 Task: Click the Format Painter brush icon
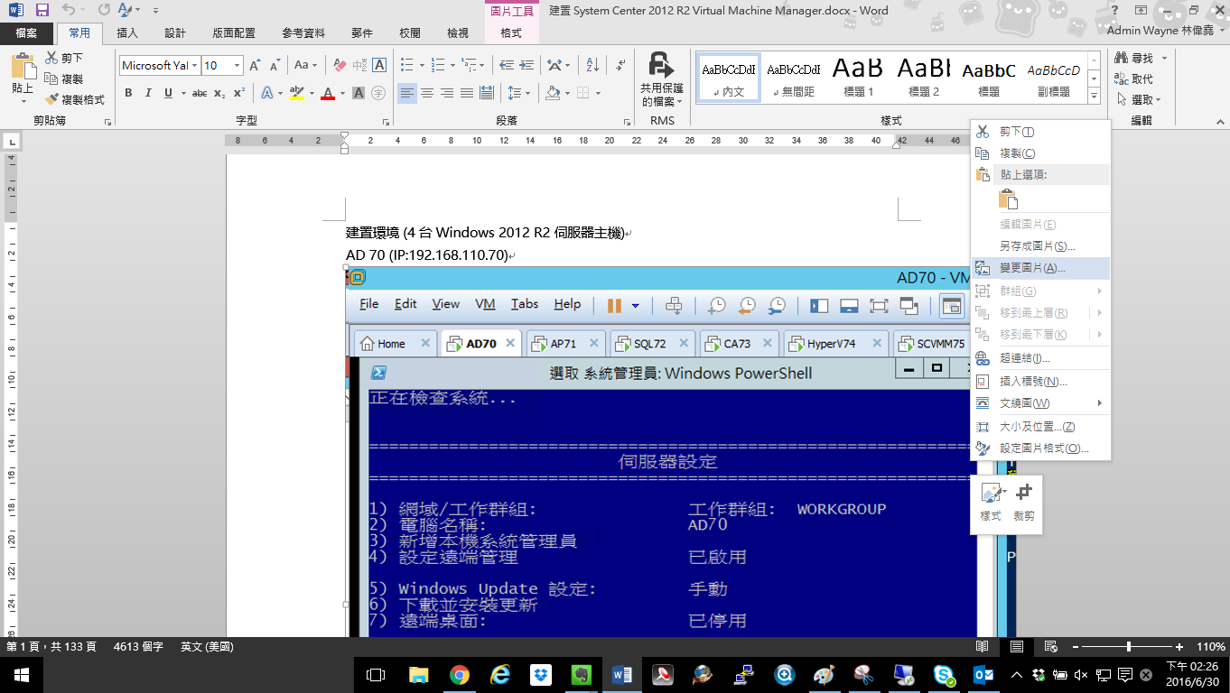[x=51, y=99]
